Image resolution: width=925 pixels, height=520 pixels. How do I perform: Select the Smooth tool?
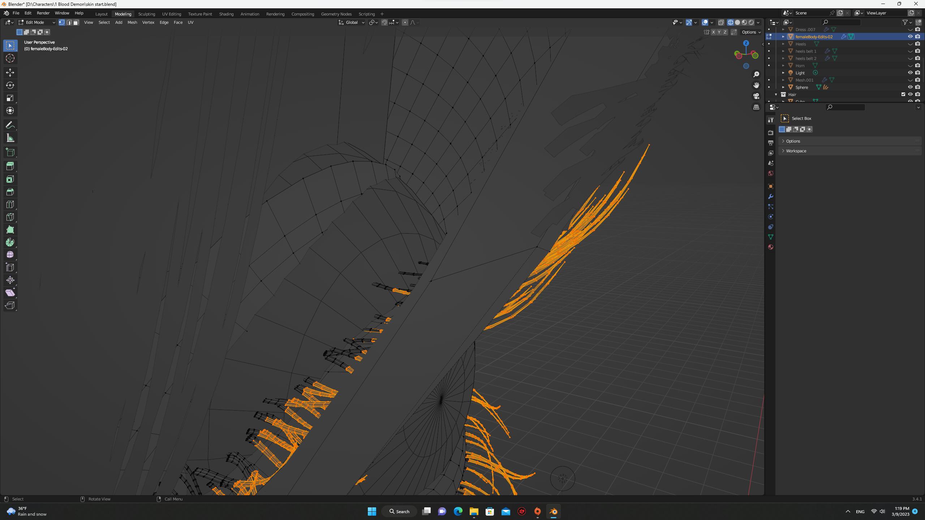(10, 255)
